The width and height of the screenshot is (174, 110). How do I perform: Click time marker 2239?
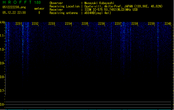151,24
